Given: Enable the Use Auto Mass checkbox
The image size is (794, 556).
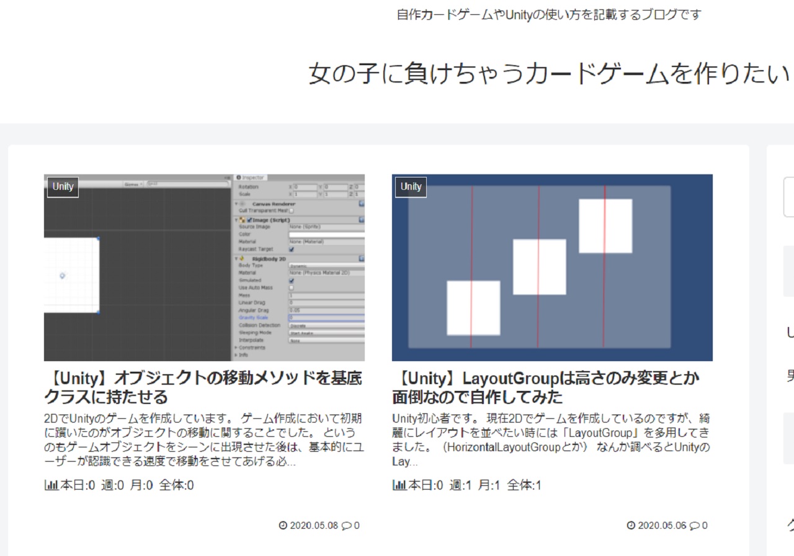Looking at the screenshot, I should coord(292,288).
